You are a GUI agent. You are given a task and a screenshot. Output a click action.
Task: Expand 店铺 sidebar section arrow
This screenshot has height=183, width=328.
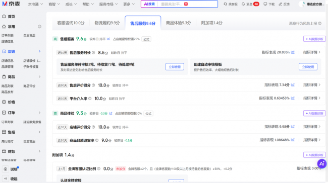(39, 51)
